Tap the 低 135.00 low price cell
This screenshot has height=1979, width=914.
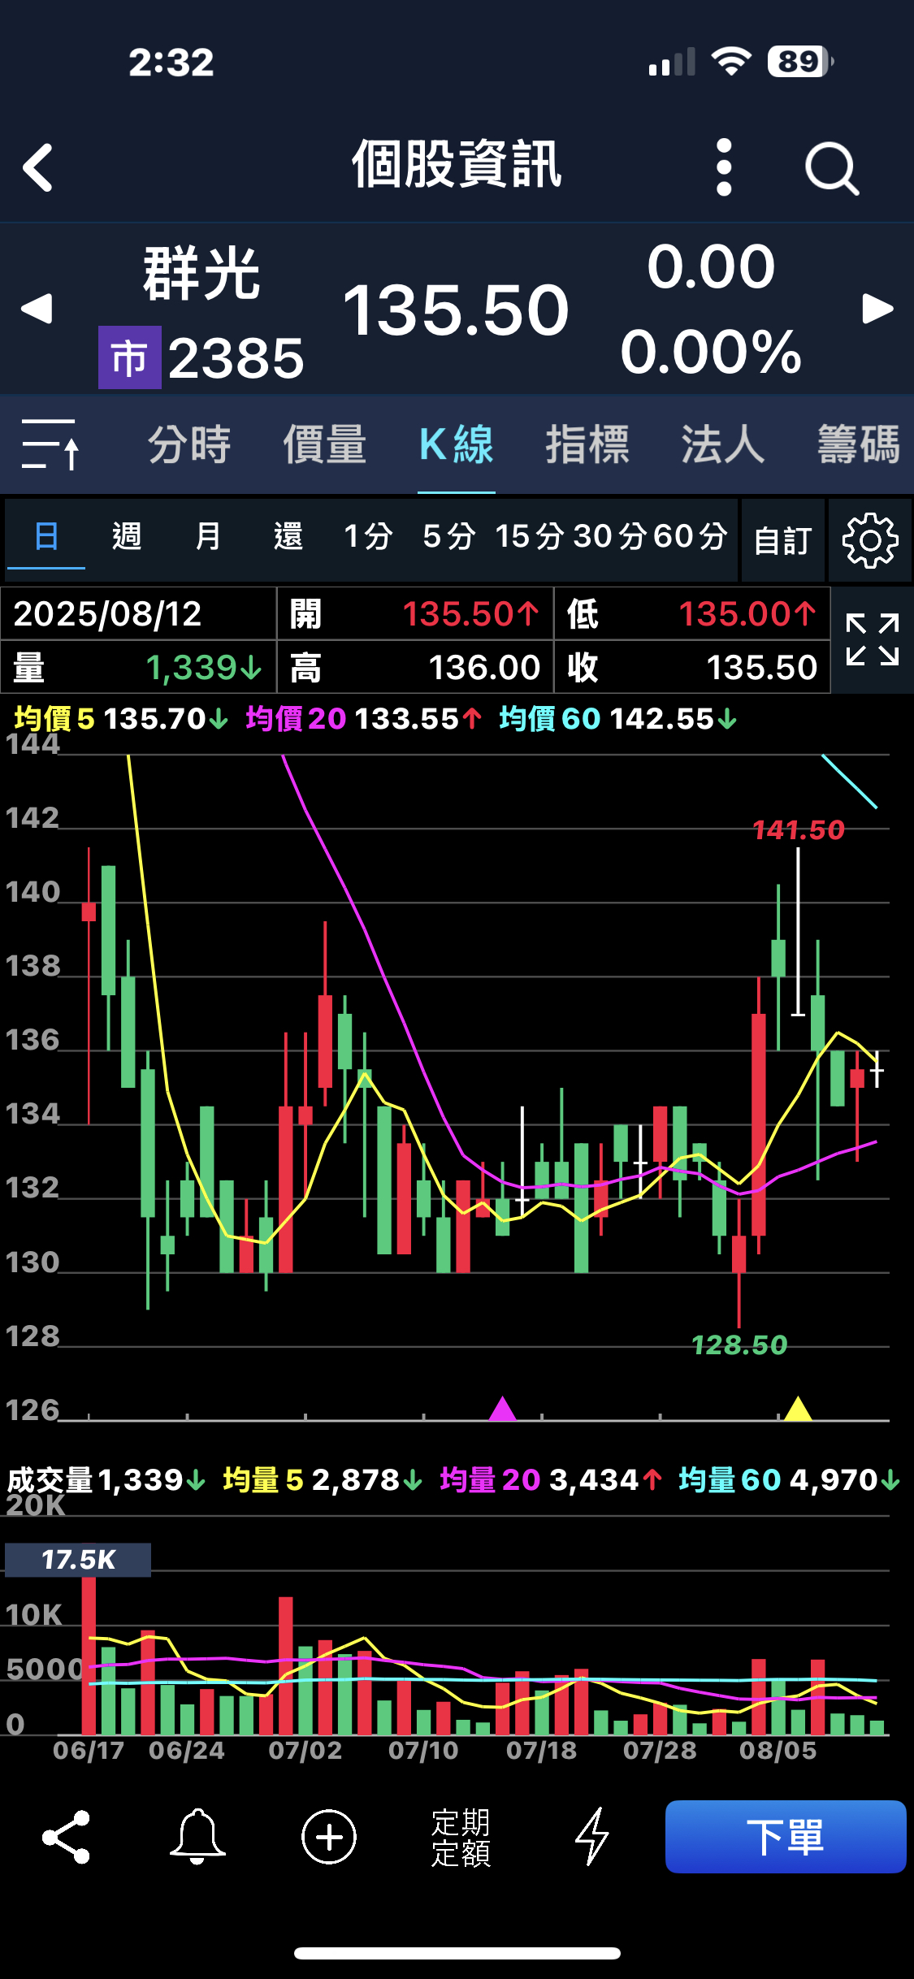click(692, 613)
